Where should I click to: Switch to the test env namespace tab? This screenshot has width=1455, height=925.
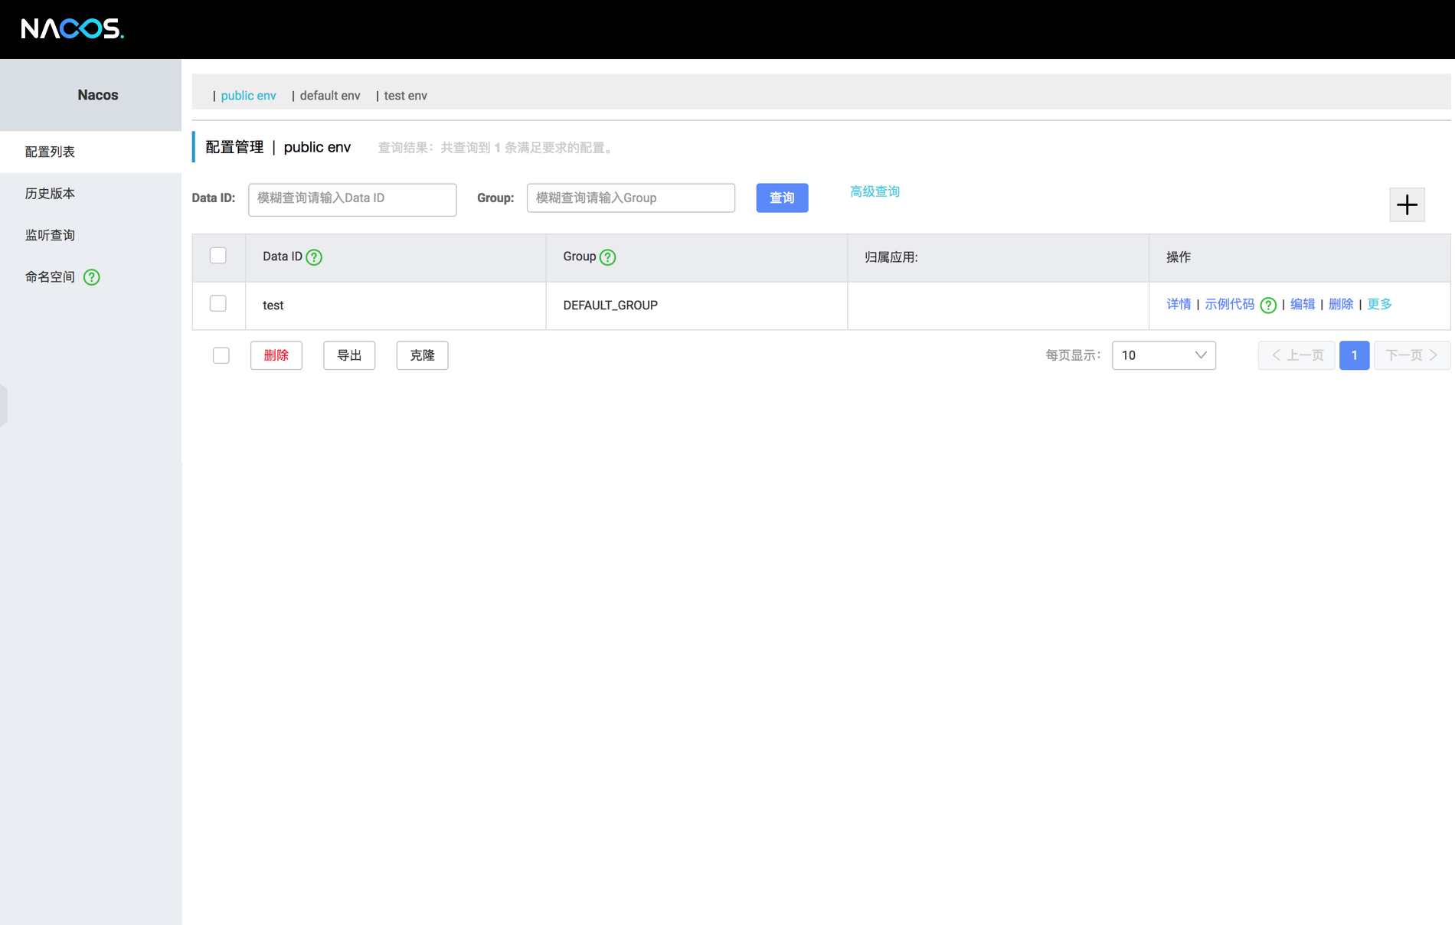coord(405,96)
